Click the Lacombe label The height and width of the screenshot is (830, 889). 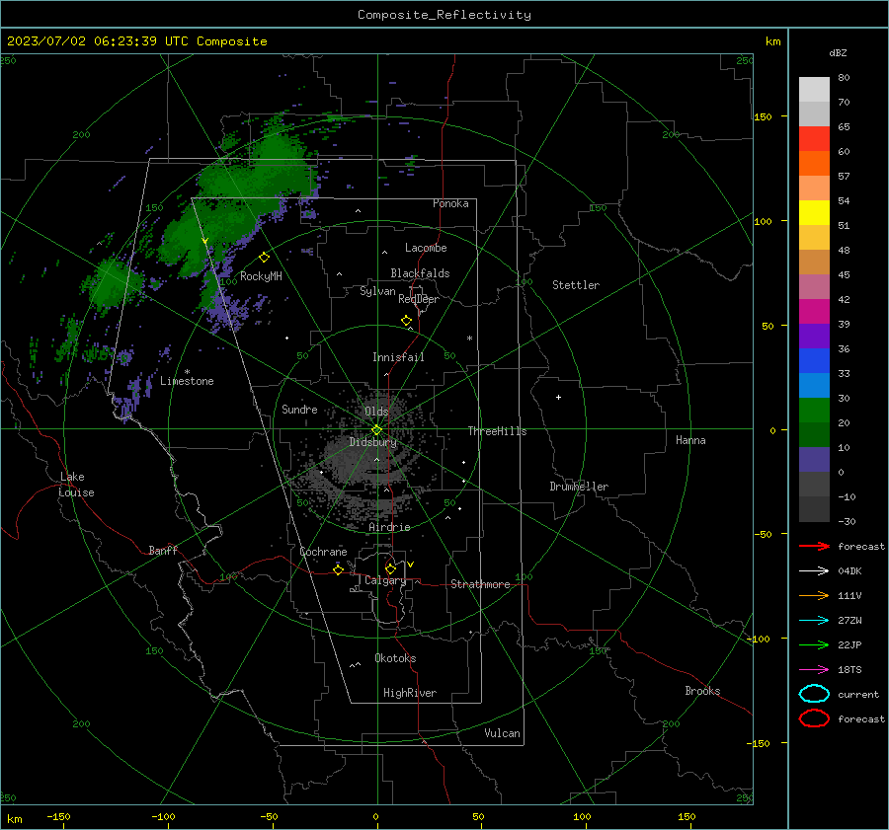point(426,248)
